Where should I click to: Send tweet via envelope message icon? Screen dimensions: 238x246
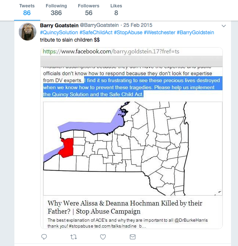click(x=132, y=236)
